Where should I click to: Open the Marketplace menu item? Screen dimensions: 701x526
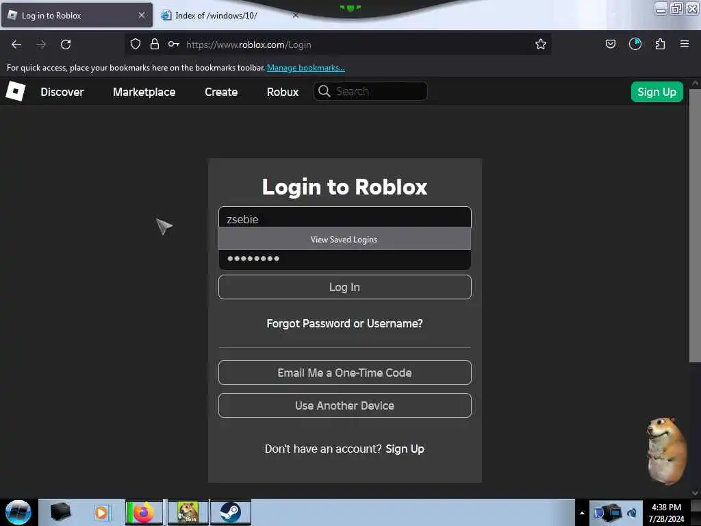[x=144, y=92]
